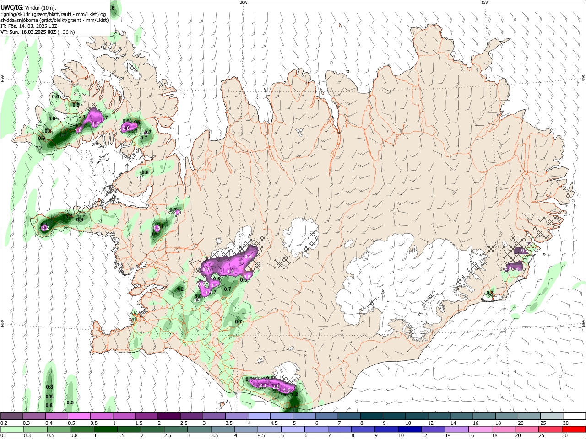Click the '15W' longitude label
The width and height of the screenshot is (586, 439).
pyautogui.click(x=485, y=2)
